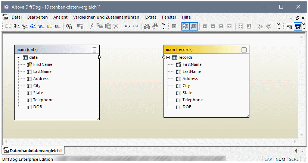
Task: Open the Extras menu
Action: pyautogui.click(x=150, y=17)
